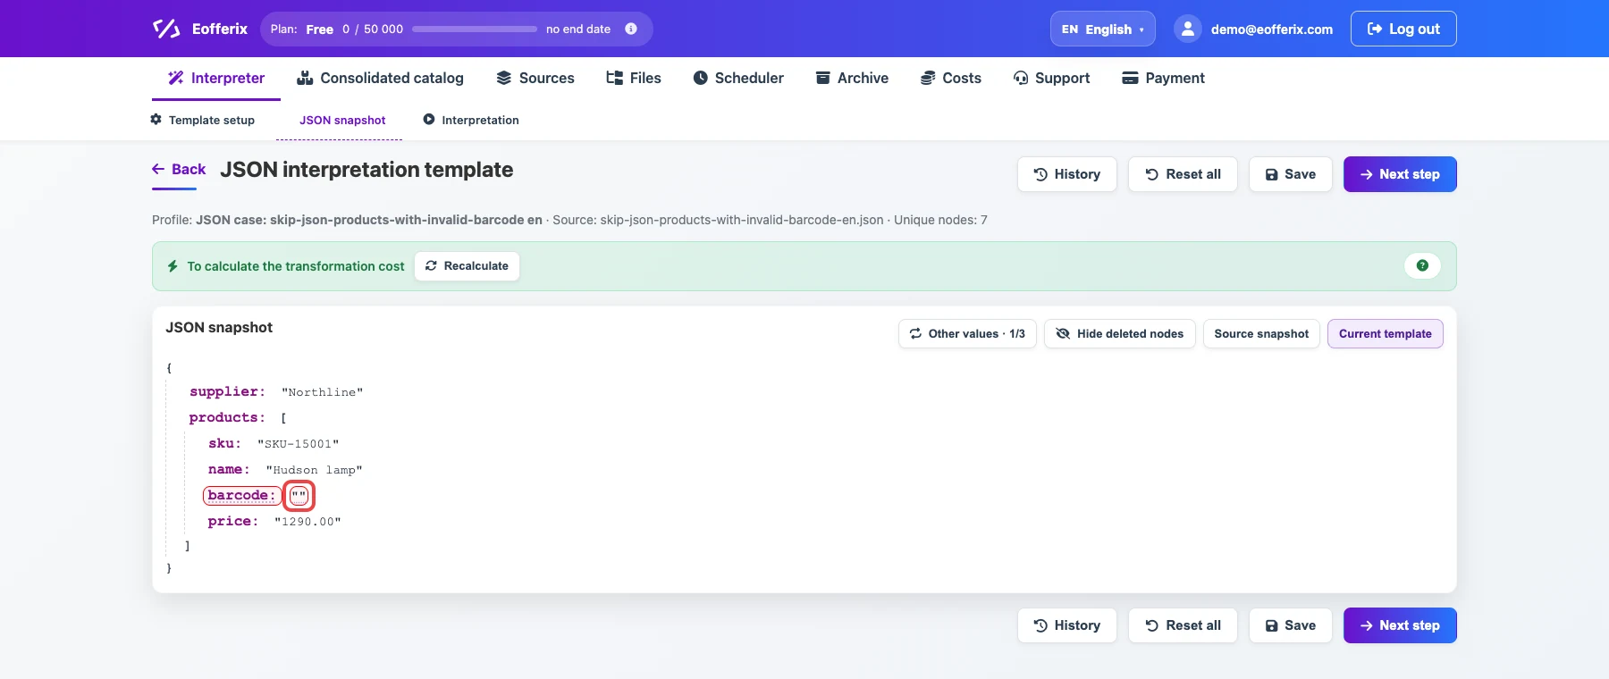1609x679 pixels.
Task: Click the demo@eofferix.com account label
Action: [x=1271, y=29]
